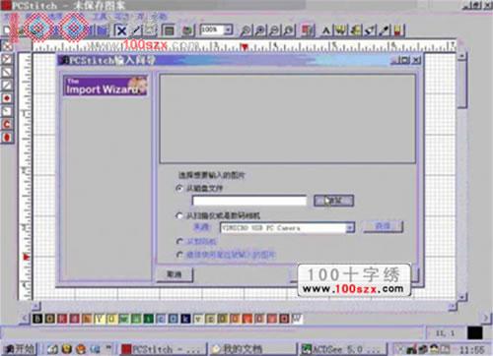Click the Import Wizard banner image
Image resolution: width=493 pixels, height=356 pixels.
click(106, 86)
